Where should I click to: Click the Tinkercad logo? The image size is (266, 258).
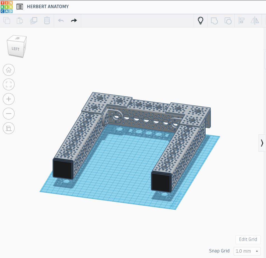pos(7,7)
